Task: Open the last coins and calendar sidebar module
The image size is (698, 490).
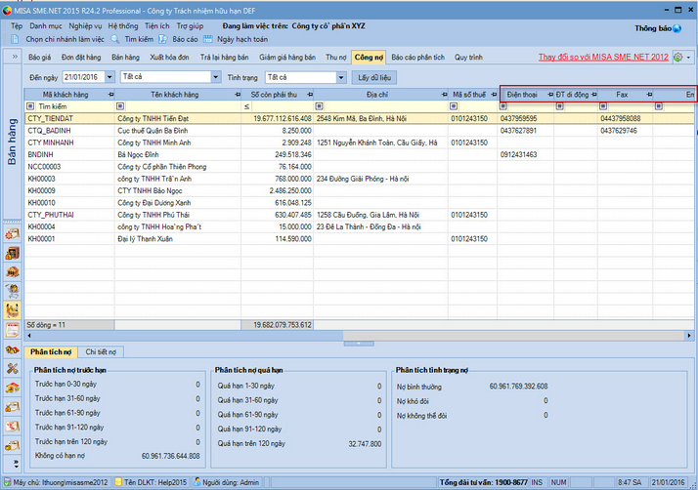Action: tap(13, 445)
